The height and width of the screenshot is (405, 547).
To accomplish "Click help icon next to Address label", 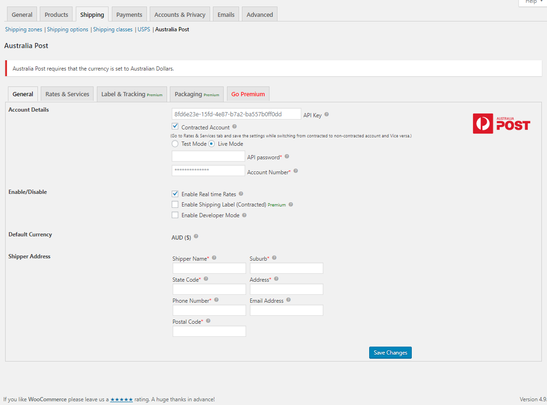I will 276,278.
